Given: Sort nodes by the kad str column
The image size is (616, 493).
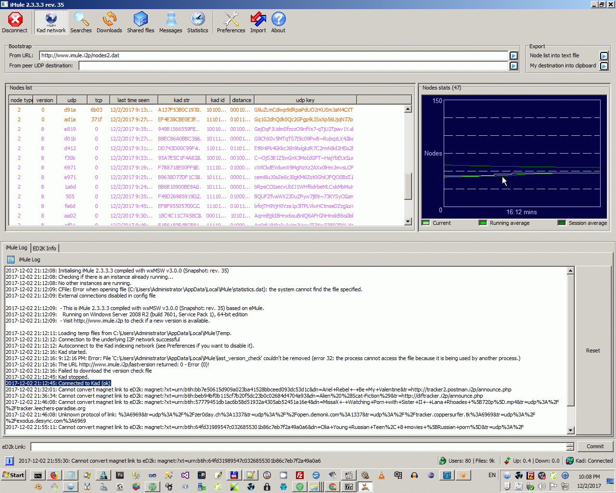Looking at the screenshot, I should 181,100.
